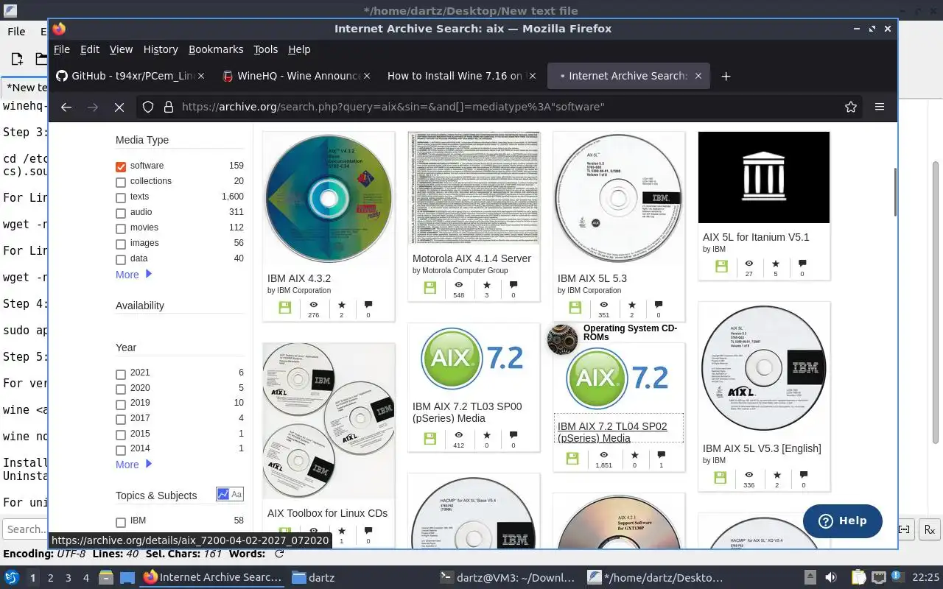Check the audio media type checkbox
Viewport: 943px width, 589px height.
[121, 213]
